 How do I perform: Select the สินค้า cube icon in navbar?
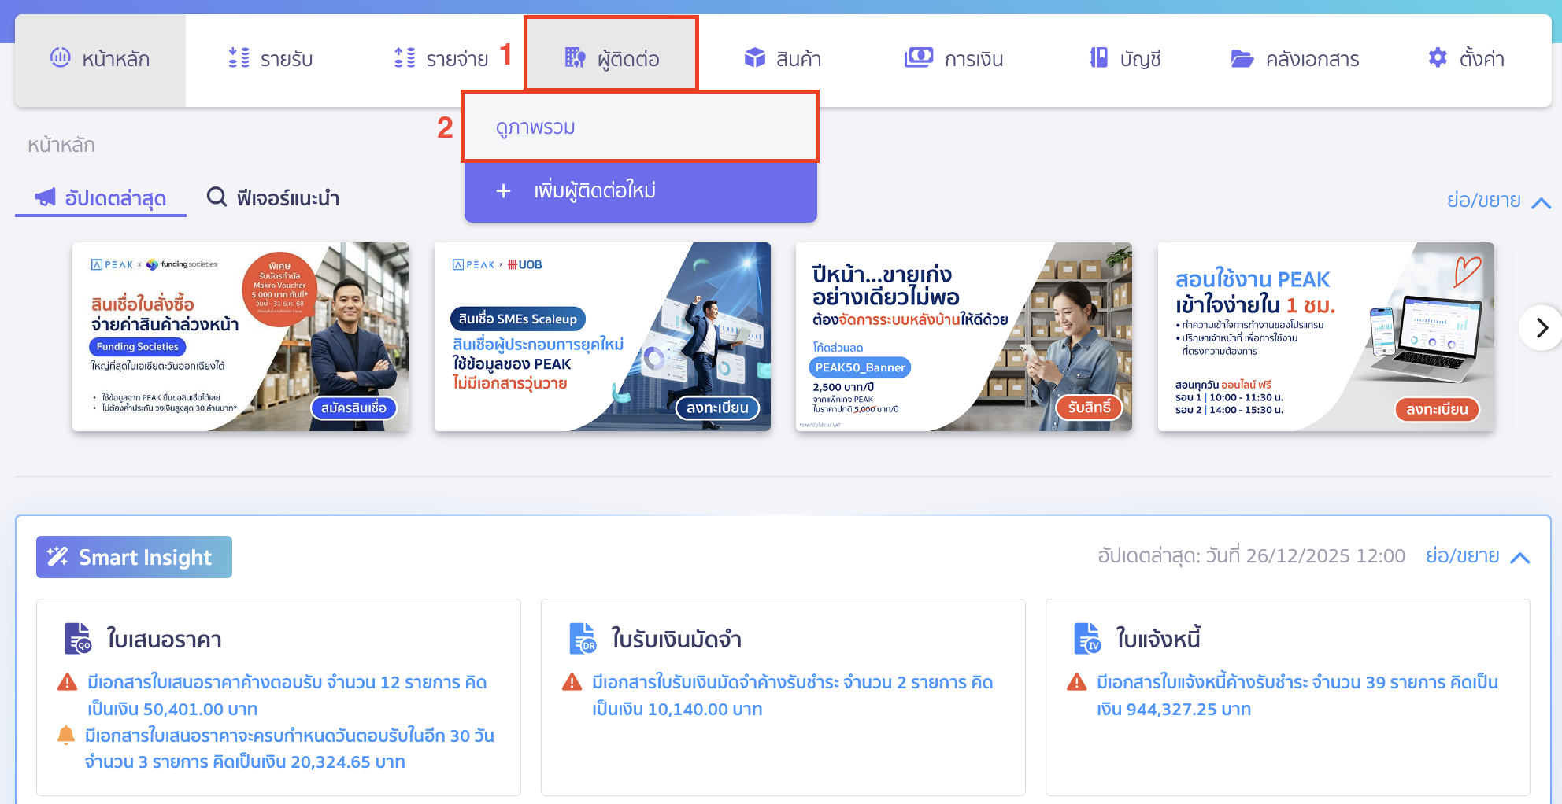pyautogui.click(x=755, y=57)
